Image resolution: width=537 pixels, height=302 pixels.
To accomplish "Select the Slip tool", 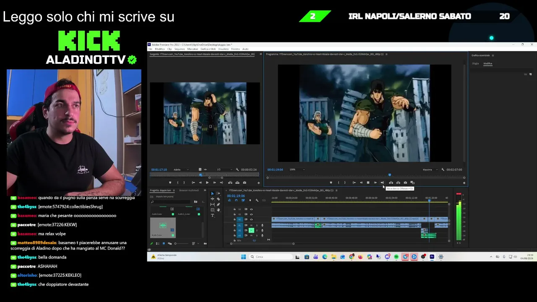I will click(212, 204).
